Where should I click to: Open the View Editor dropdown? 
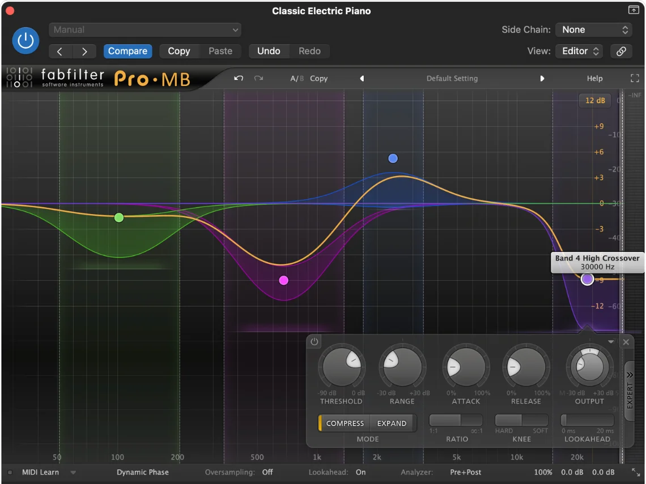(580, 51)
